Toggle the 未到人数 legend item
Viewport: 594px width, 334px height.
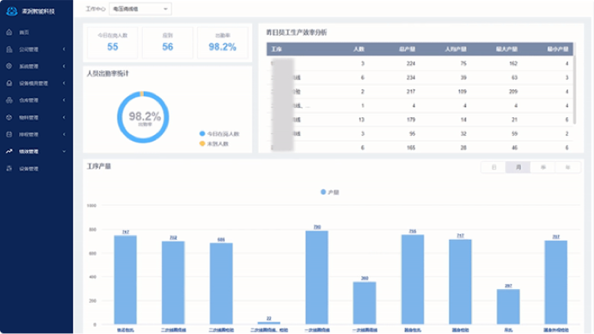click(x=216, y=143)
